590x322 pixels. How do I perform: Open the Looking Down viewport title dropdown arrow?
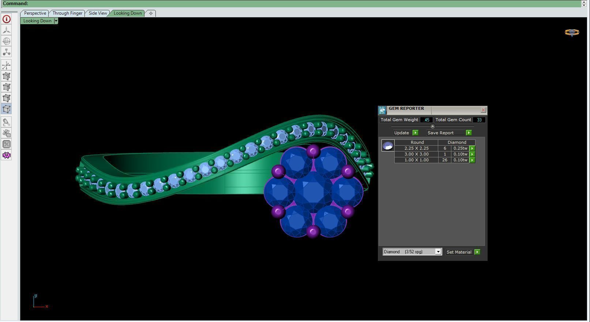point(56,21)
